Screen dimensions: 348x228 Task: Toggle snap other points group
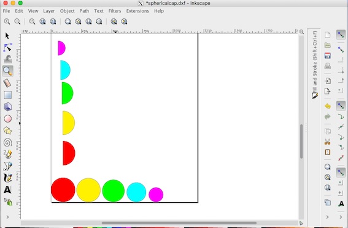(x=341, y=173)
